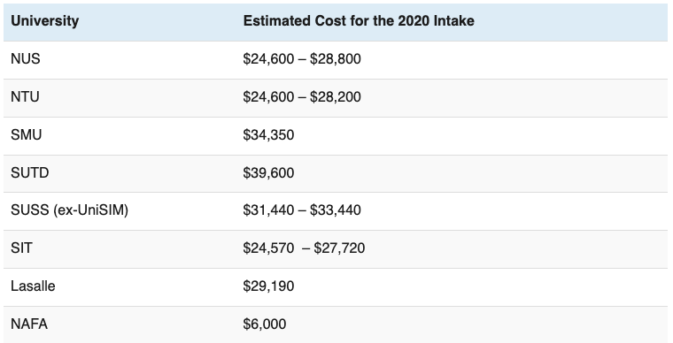Select the SUSS (ex-UniSIM) cell

[70, 210]
